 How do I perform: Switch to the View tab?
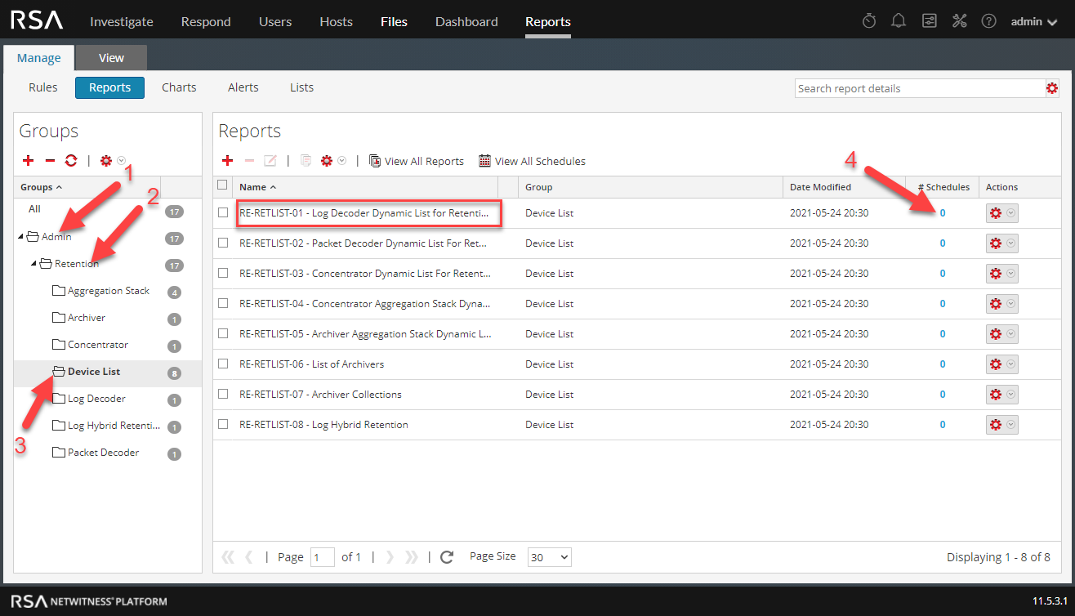coord(111,58)
